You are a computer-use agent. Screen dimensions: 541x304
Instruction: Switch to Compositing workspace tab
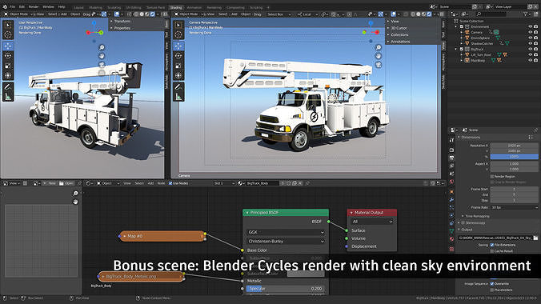[234, 7]
